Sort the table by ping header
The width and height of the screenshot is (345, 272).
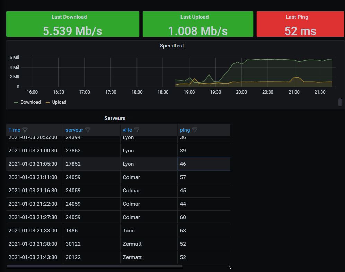coord(185,130)
